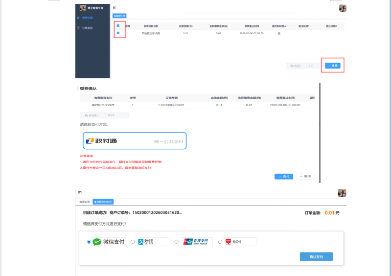Toggle the select-all checkbox in table header
Viewport: 391px width, 276px height.
click(x=118, y=25)
